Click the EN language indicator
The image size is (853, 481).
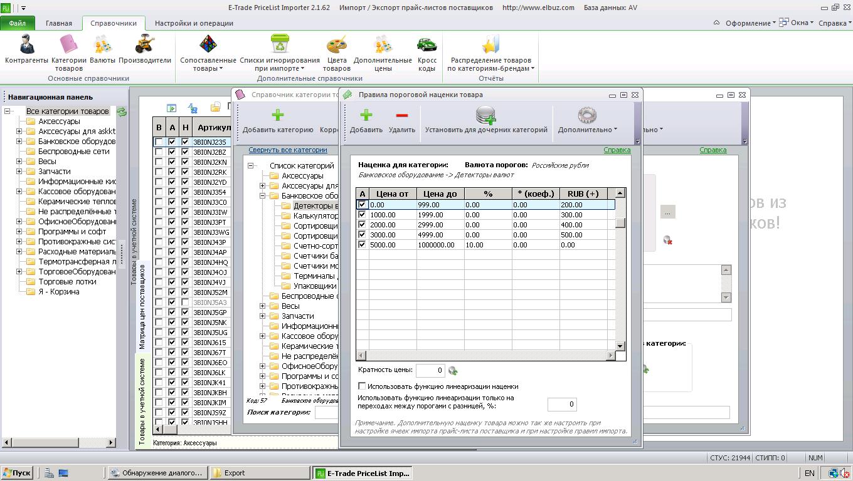(x=810, y=473)
